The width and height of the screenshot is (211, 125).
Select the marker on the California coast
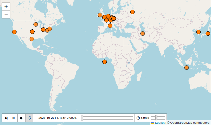coord(14,32)
